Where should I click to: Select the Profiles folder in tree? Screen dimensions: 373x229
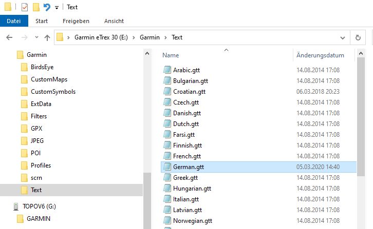41,165
